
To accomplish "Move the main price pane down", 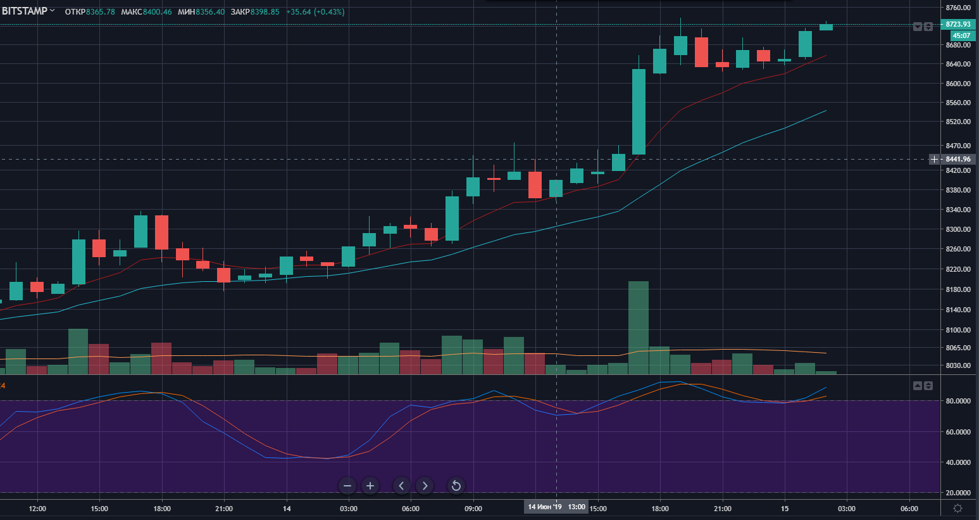I will 918,27.
